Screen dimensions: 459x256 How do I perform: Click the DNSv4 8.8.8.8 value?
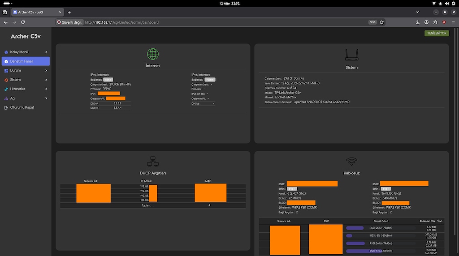point(117,103)
